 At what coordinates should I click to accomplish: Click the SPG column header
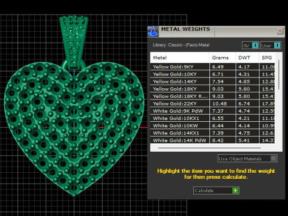coord(267,58)
